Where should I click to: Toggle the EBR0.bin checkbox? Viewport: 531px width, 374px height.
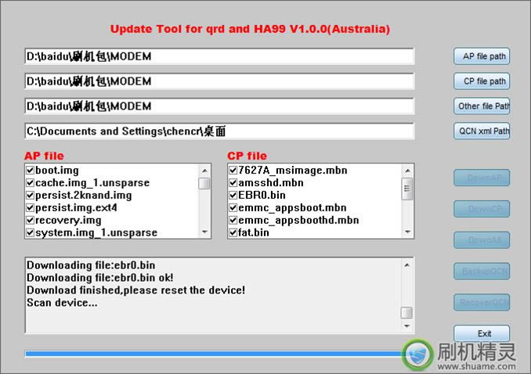click(233, 196)
